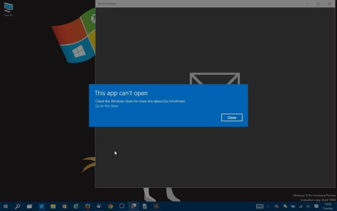Follow the "Go to the Store" link
This screenshot has width=337, height=211.
pyautogui.click(x=107, y=106)
